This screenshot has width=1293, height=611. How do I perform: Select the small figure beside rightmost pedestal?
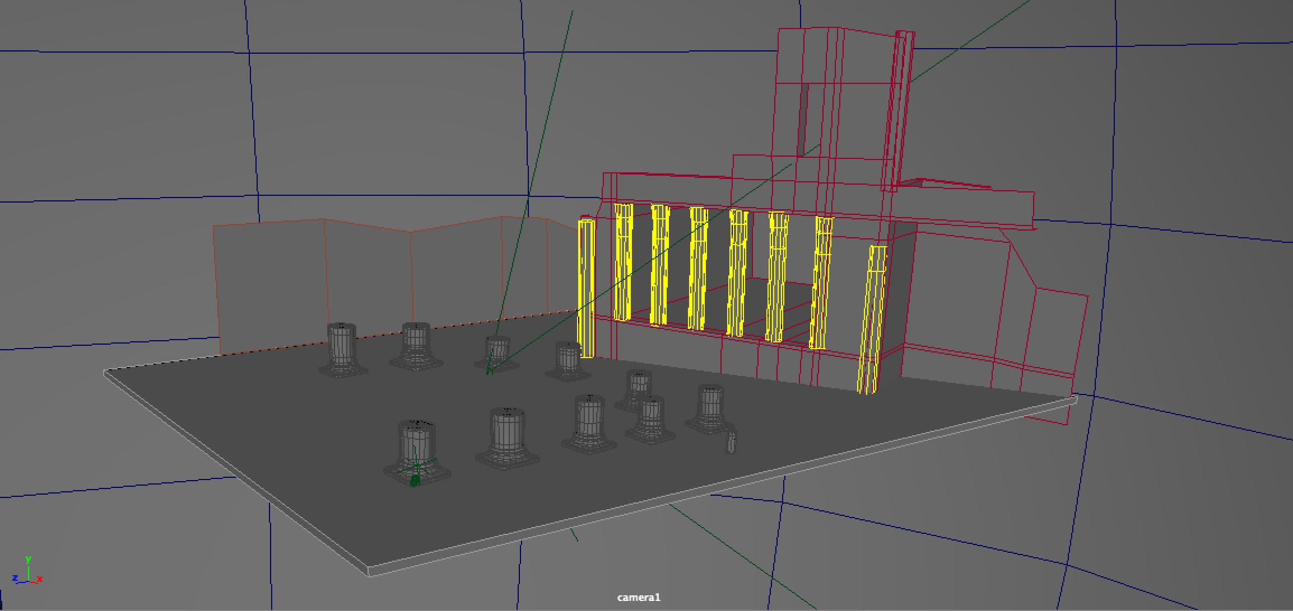pos(731,441)
